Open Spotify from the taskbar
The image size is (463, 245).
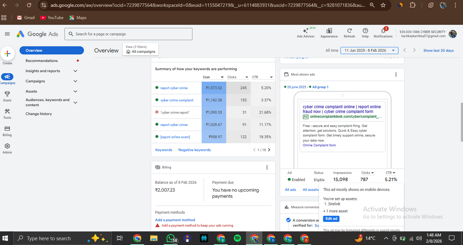(237, 239)
